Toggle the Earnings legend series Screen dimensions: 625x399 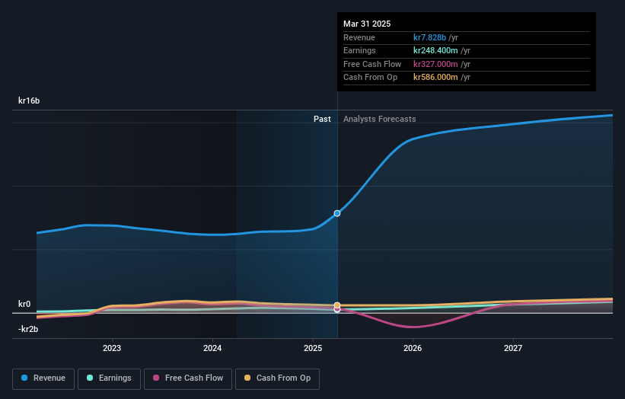pos(109,378)
